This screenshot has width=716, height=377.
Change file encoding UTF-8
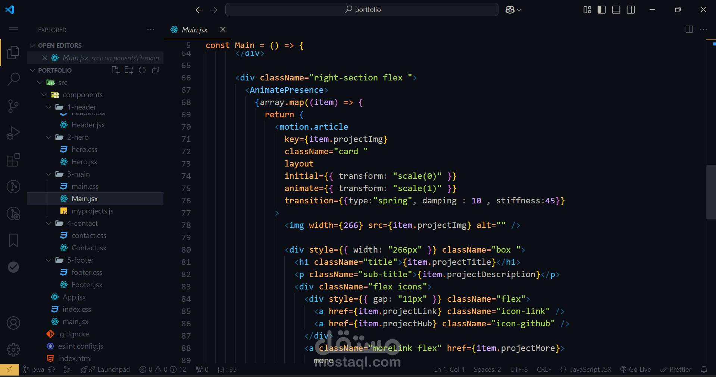(519, 370)
